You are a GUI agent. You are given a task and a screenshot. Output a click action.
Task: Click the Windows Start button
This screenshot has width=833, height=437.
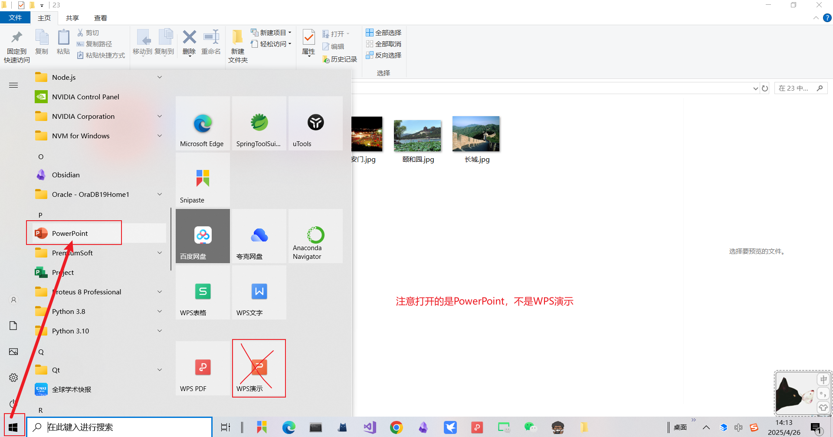tap(13, 427)
